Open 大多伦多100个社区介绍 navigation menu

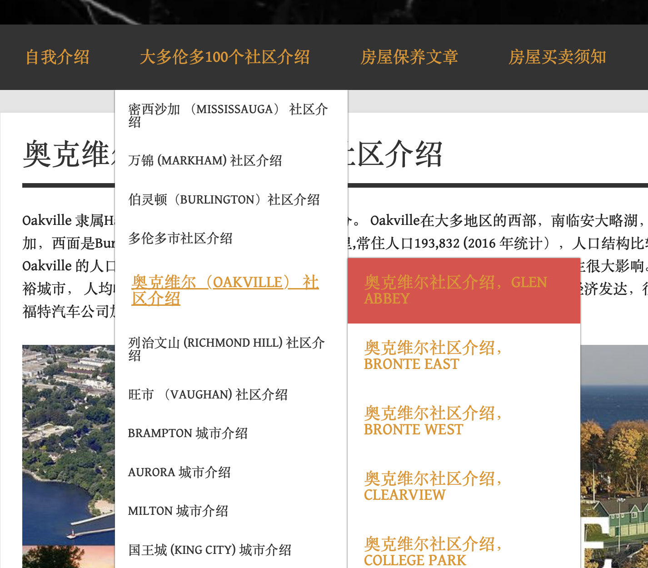coord(224,57)
